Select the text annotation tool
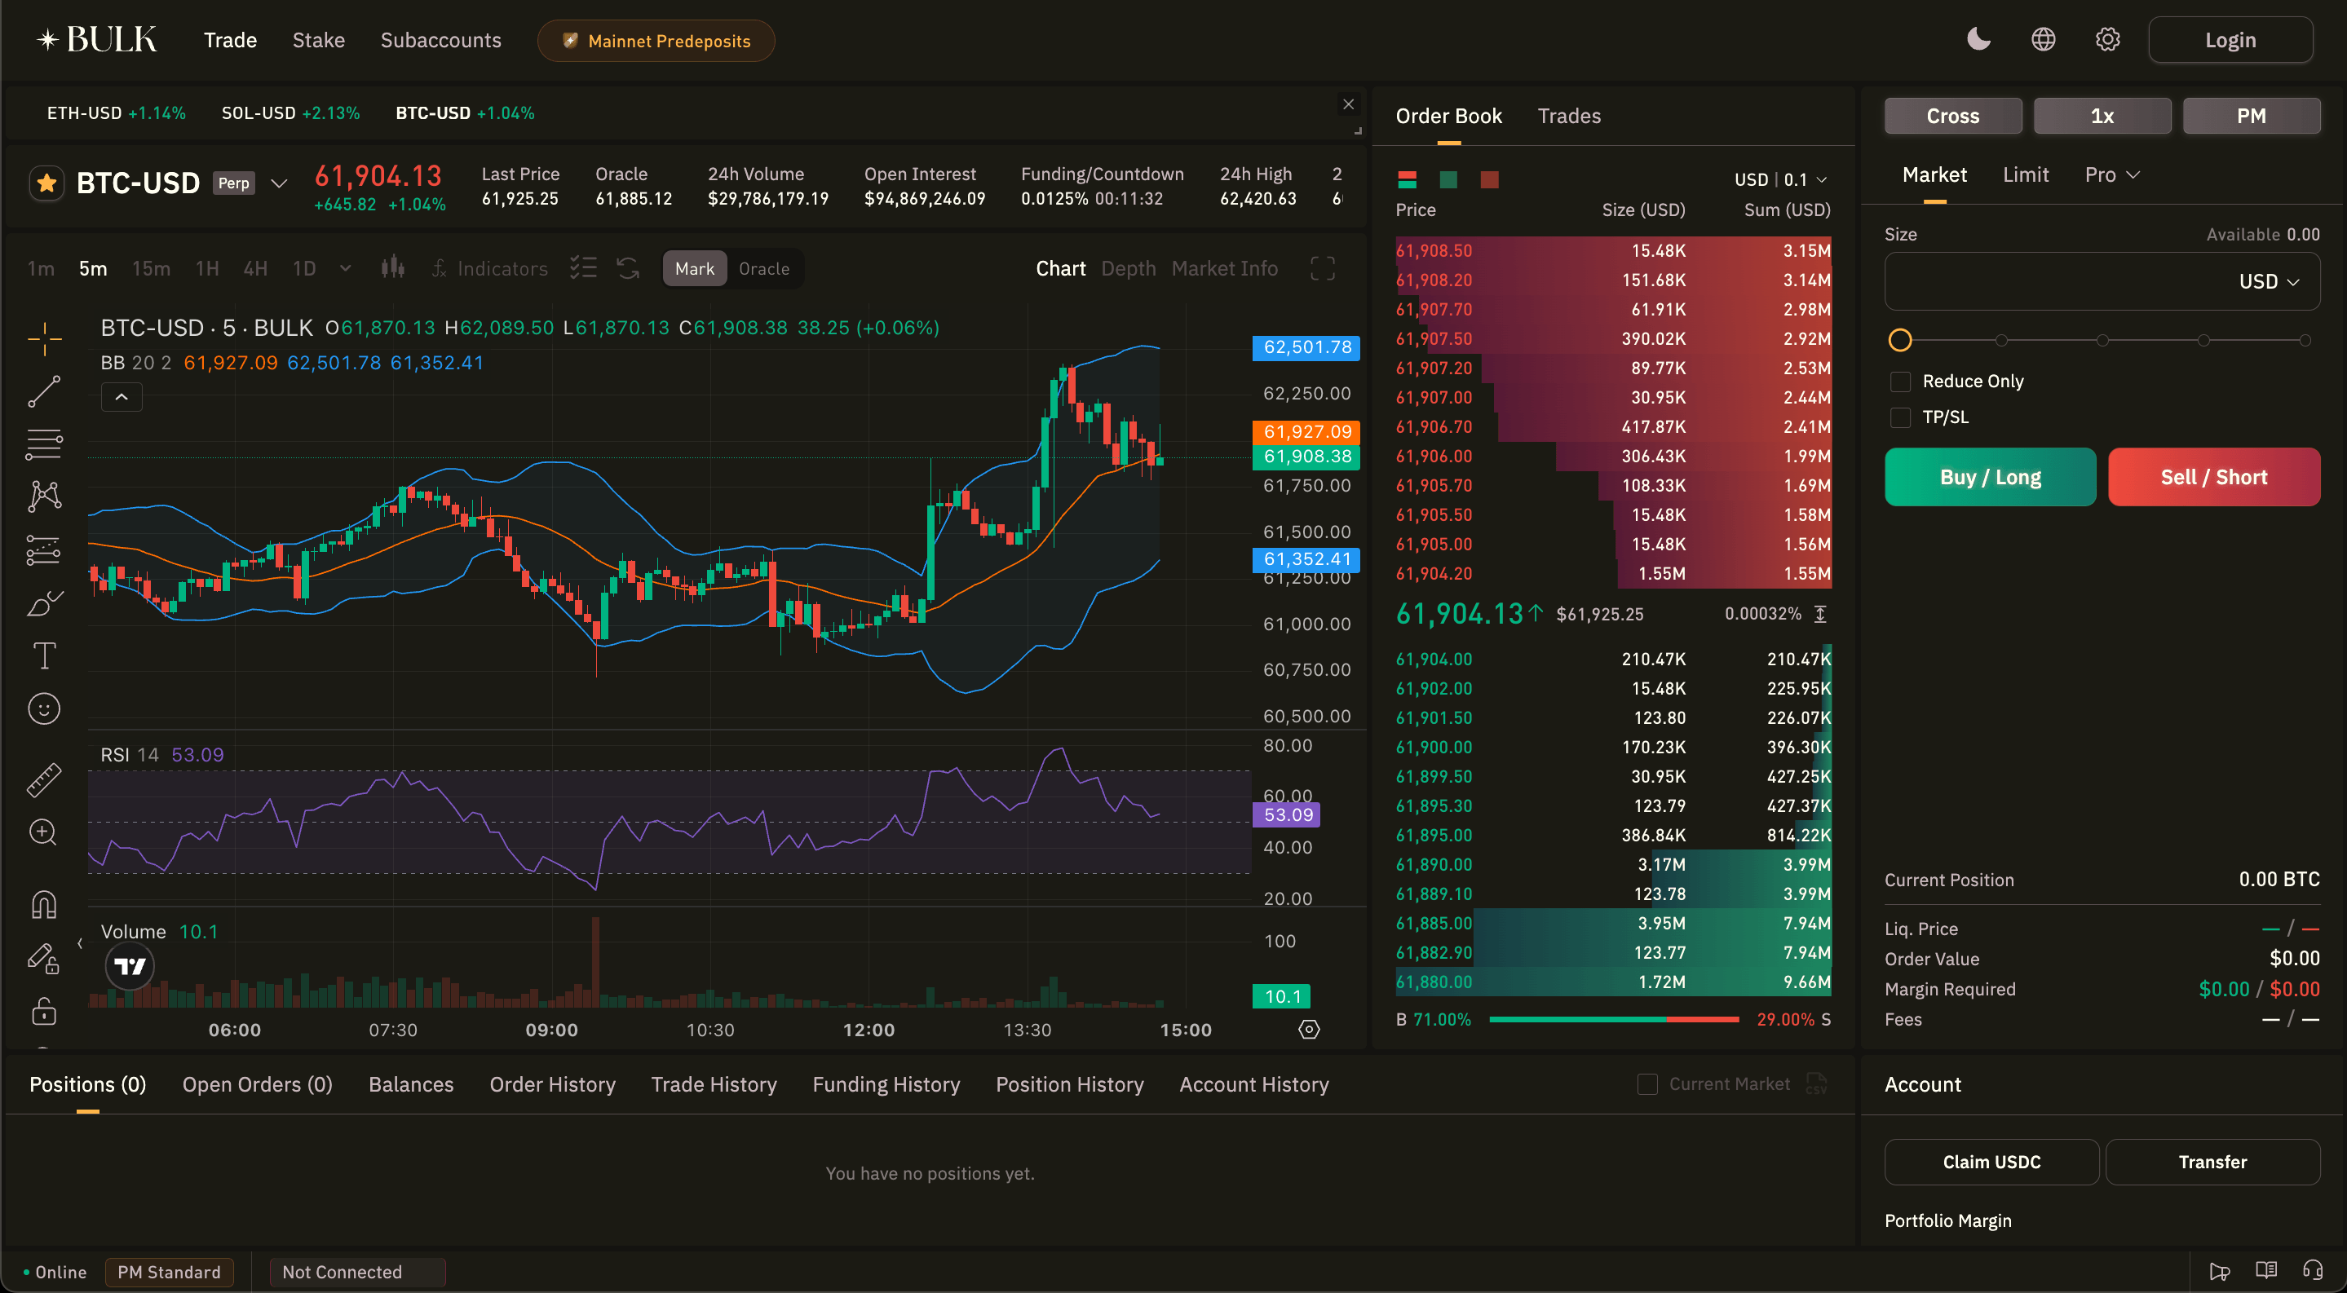This screenshot has width=2347, height=1293. point(44,655)
